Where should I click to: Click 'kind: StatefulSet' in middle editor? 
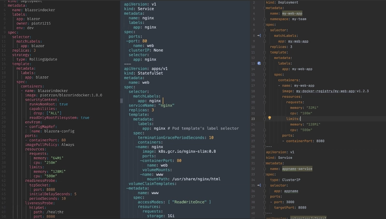pyautogui.click(x=143, y=73)
